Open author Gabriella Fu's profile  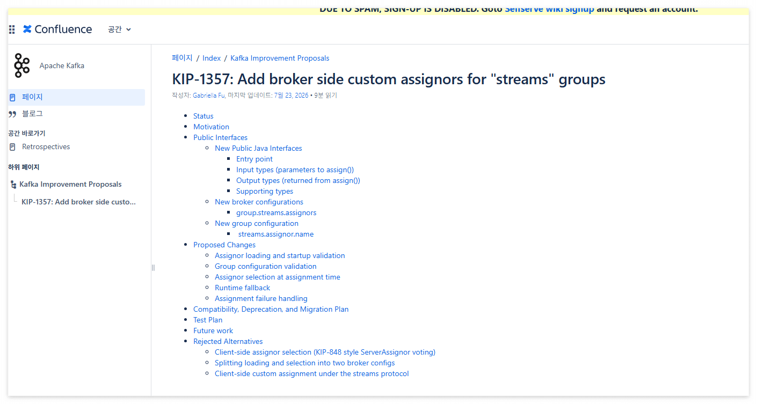click(209, 96)
